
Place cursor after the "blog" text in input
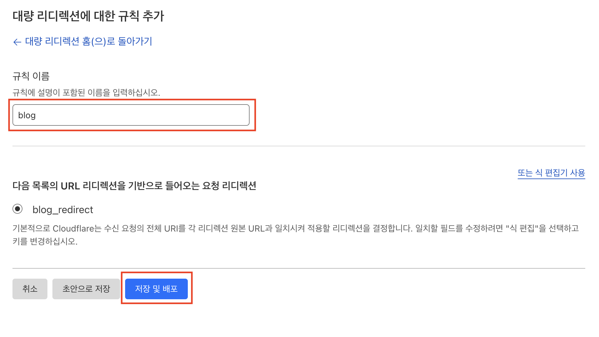point(36,115)
